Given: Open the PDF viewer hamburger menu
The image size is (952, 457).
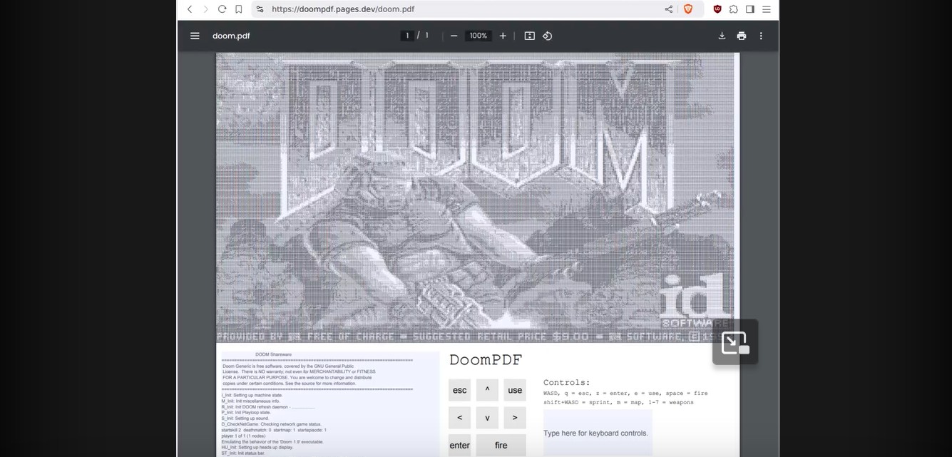Looking at the screenshot, I should tap(195, 35).
